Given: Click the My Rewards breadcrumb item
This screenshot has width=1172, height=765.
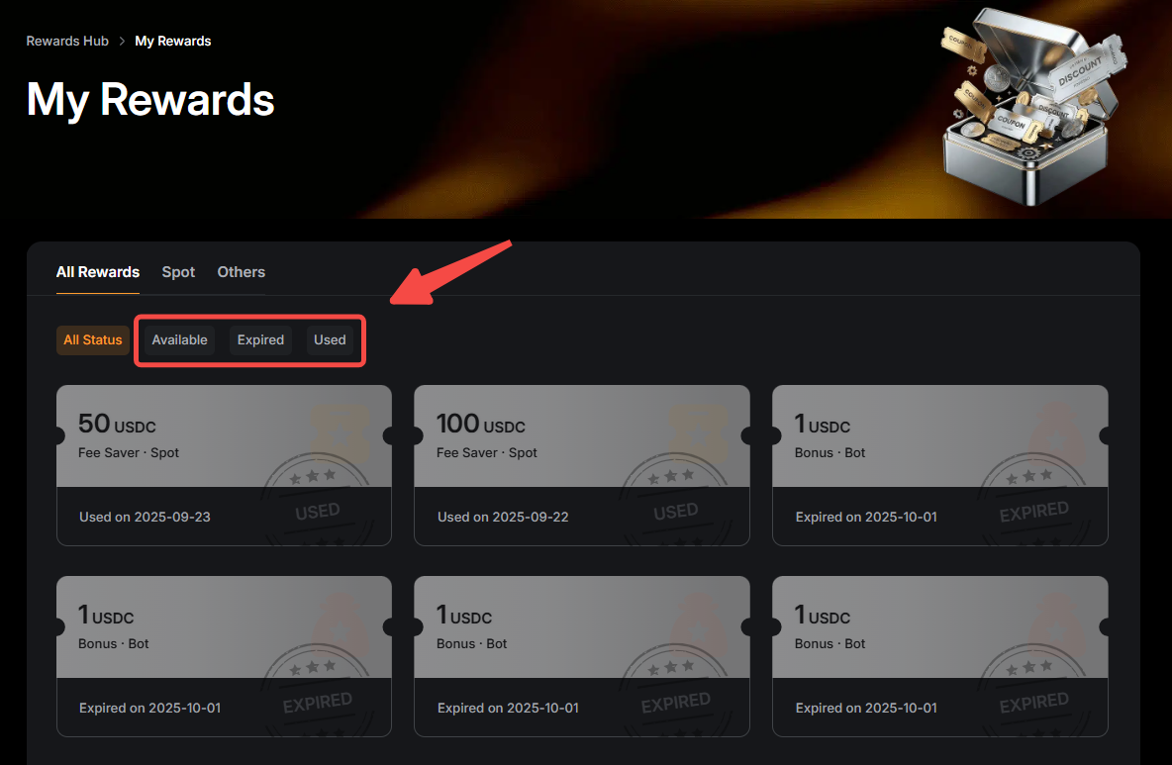Looking at the screenshot, I should 172,42.
